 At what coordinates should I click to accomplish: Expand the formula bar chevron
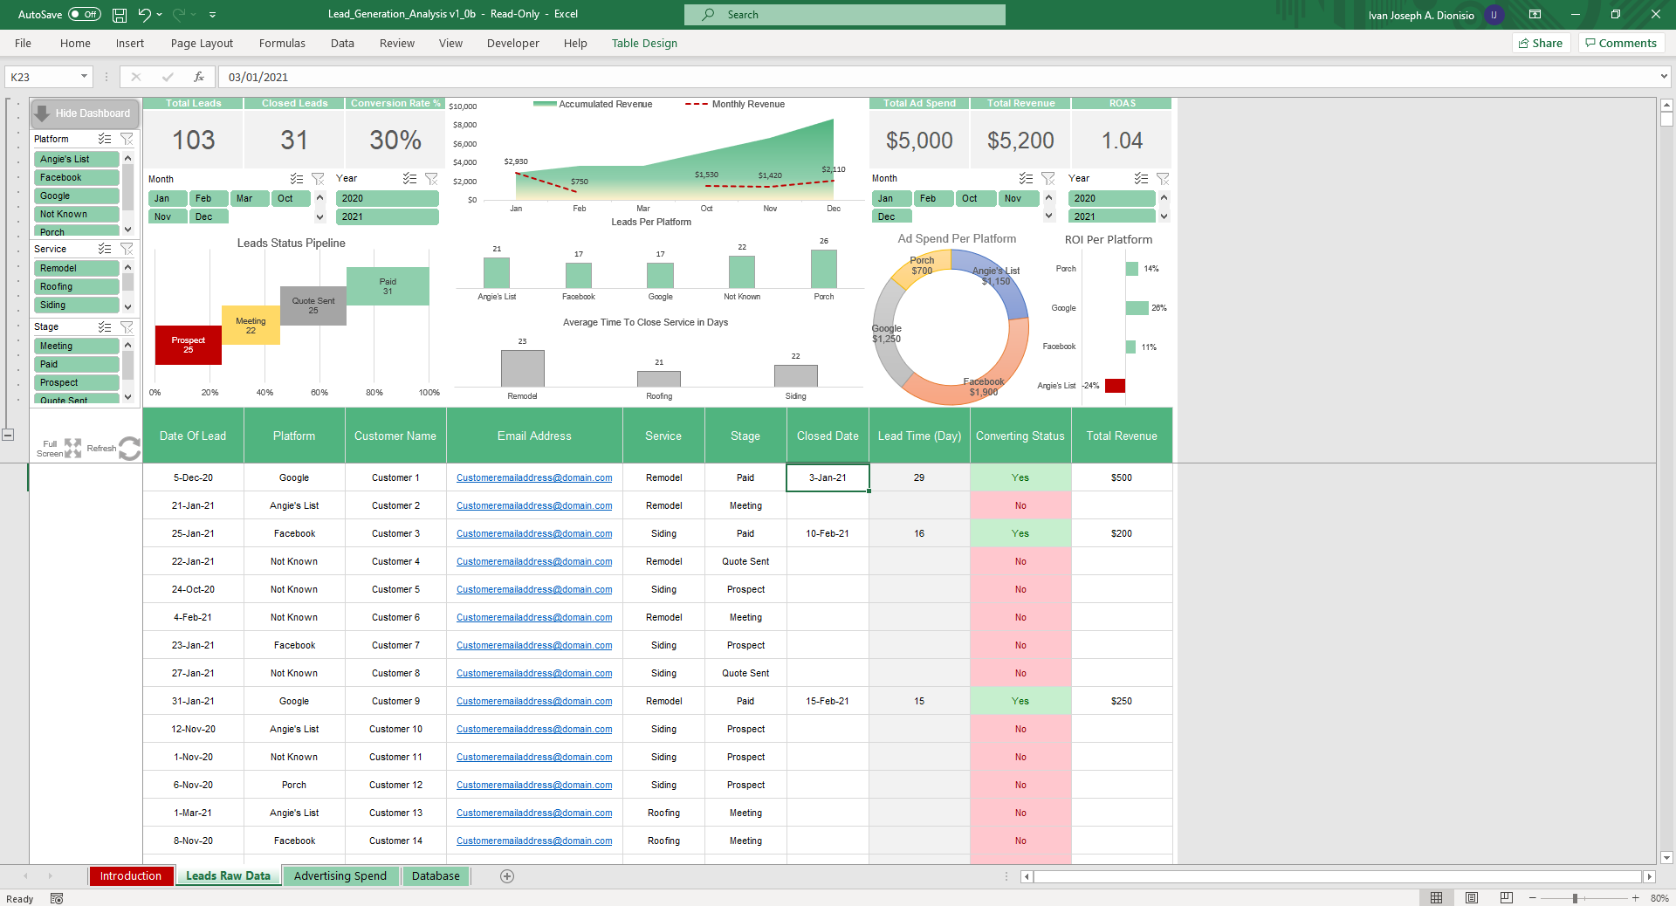[1663, 77]
